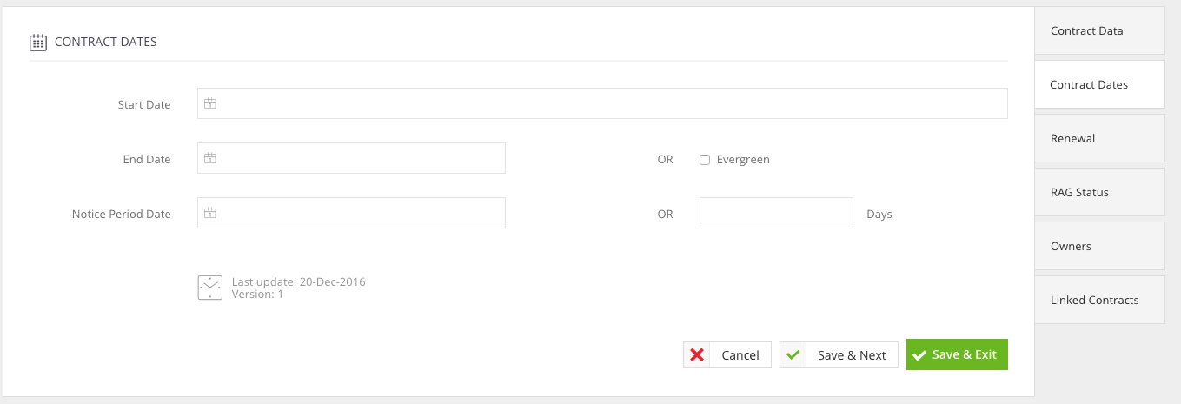Screen dimensions: 1181x404
Task: Open the End Date calendar picker icon
Action: 209,158
